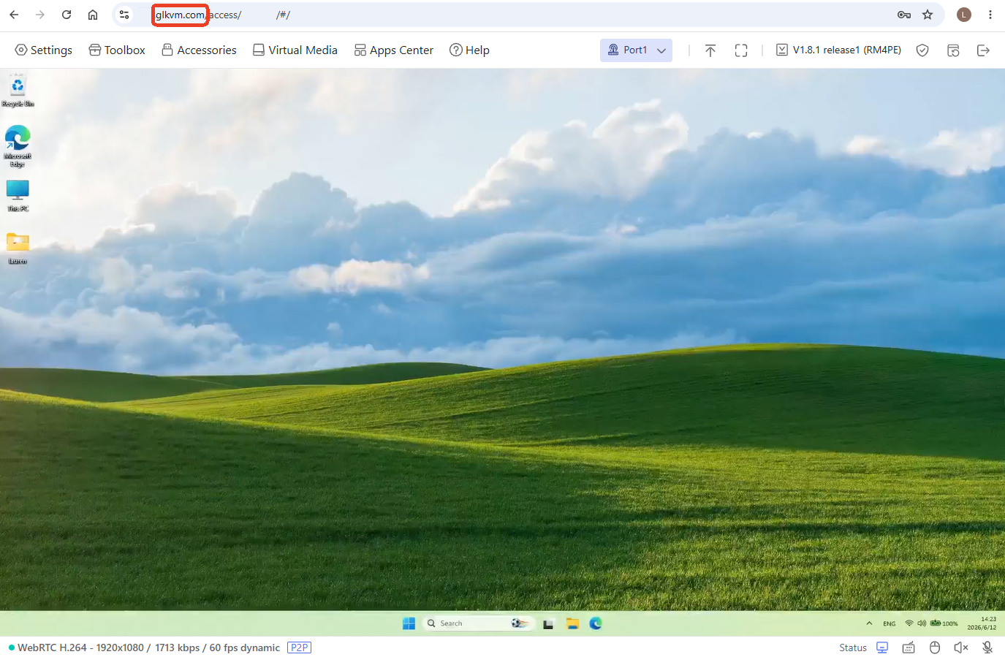
Task: Click the mouse status icon
Action: (x=935, y=647)
